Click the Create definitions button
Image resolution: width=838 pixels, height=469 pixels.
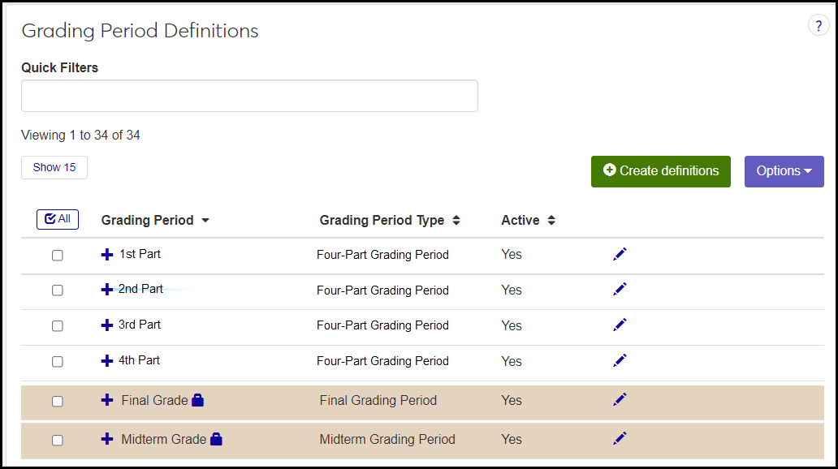tap(660, 171)
